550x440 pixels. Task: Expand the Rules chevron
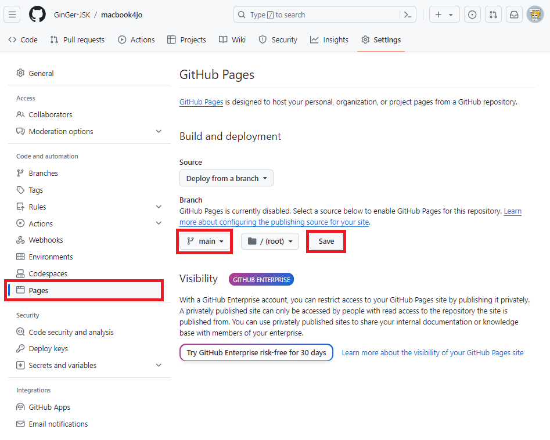[159, 207]
